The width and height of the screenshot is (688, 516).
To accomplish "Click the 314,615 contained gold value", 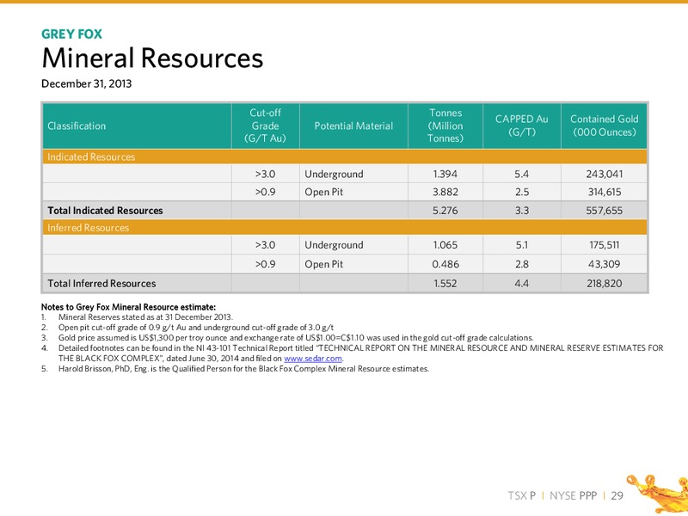I will click(605, 192).
